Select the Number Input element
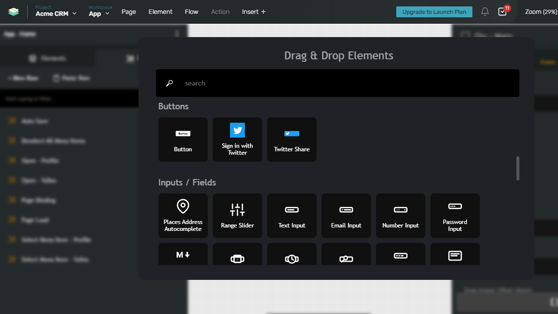The height and width of the screenshot is (314, 558). pyautogui.click(x=401, y=216)
